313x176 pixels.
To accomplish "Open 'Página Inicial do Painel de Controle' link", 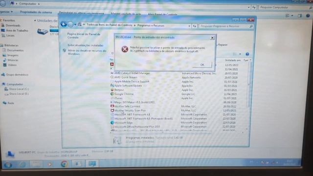I will click(x=84, y=36).
